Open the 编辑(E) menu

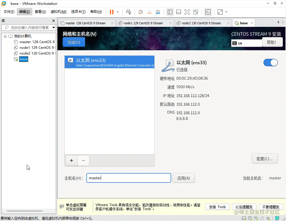click(24, 12)
